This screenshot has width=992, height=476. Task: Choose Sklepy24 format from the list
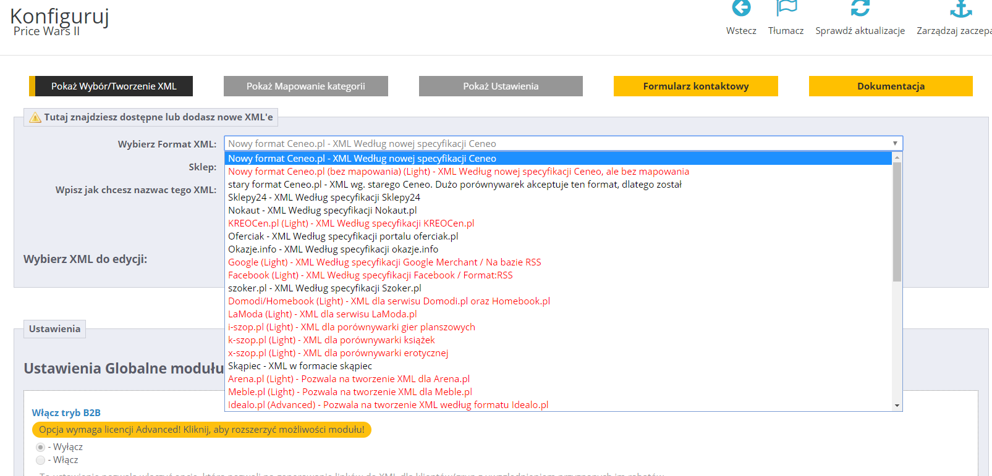tap(324, 198)
